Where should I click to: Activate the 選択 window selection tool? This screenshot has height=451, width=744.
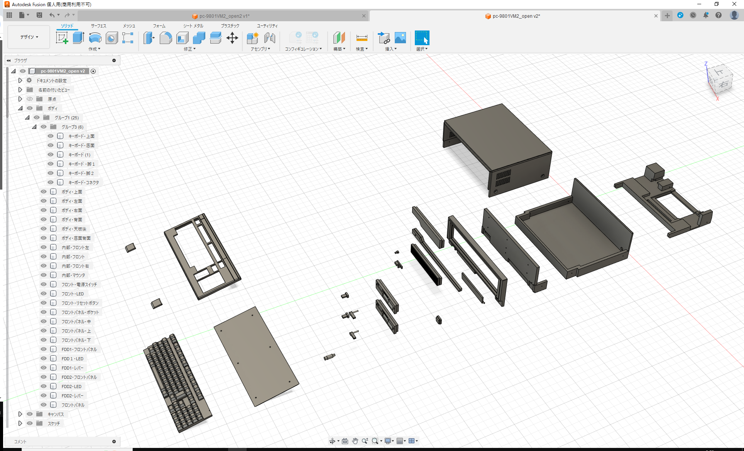point(422,38)
